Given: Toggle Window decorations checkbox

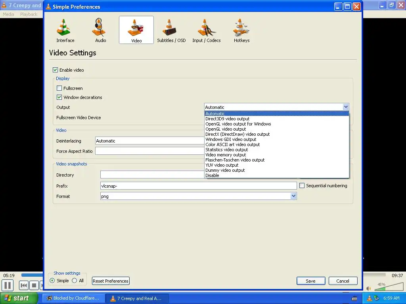Looking at the screenshot, I should (x=59, y=97).
